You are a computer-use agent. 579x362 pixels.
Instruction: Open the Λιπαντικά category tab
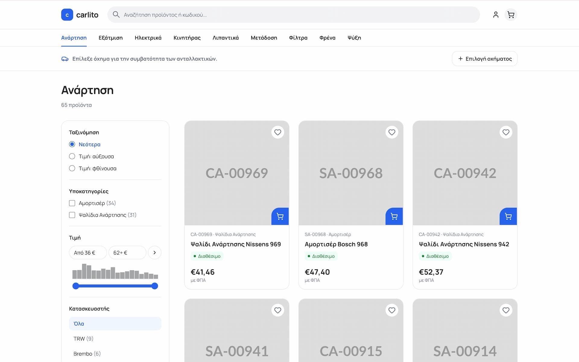pyautogui.click(x=226, y=38)
